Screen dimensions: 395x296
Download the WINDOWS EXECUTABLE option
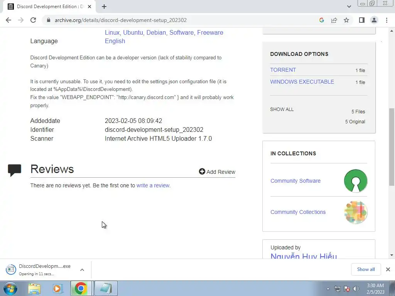click(x=302, y=82)
